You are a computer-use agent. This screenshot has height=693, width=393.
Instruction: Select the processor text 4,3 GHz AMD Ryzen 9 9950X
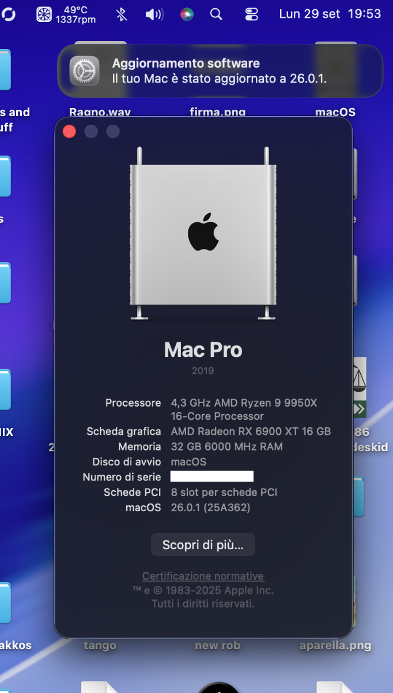244,403
